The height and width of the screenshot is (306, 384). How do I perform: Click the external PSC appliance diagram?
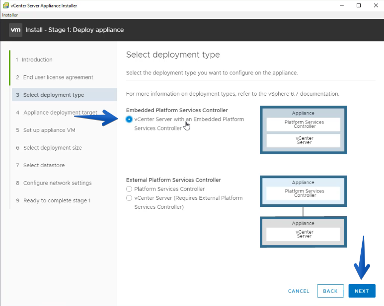click(303, 191)
